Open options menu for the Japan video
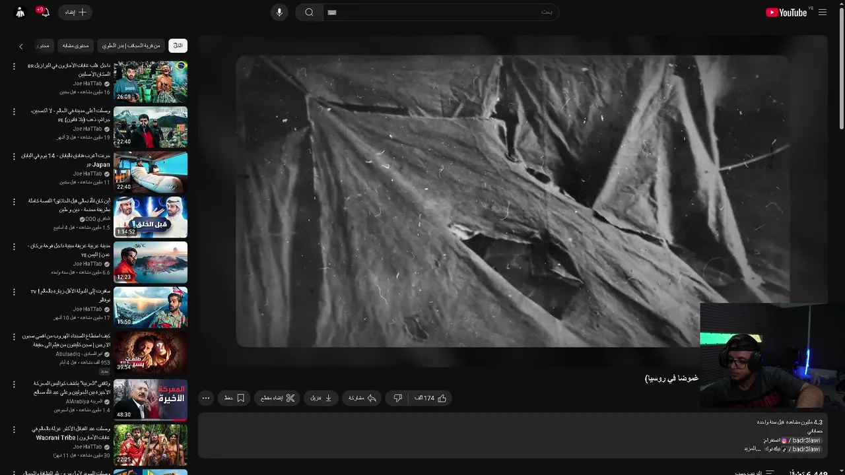The height and width of the screenshot is (475, 845). (14, 156)
